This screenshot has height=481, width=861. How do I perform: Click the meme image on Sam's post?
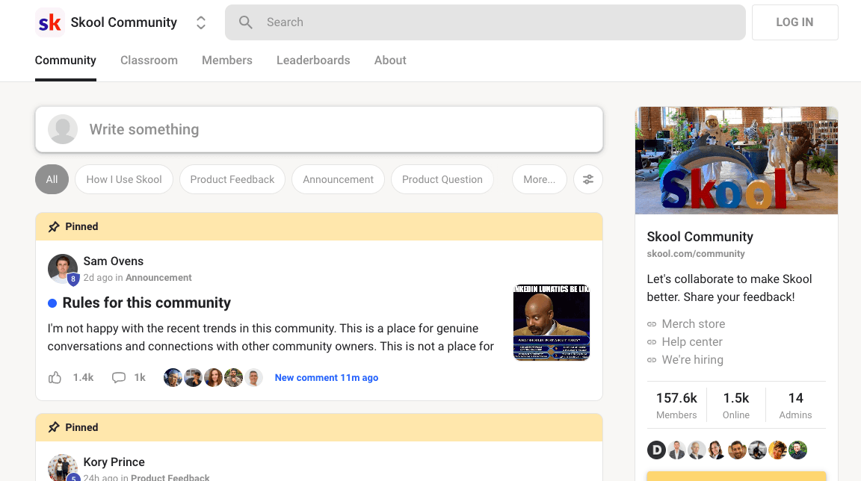click(552, 322)
